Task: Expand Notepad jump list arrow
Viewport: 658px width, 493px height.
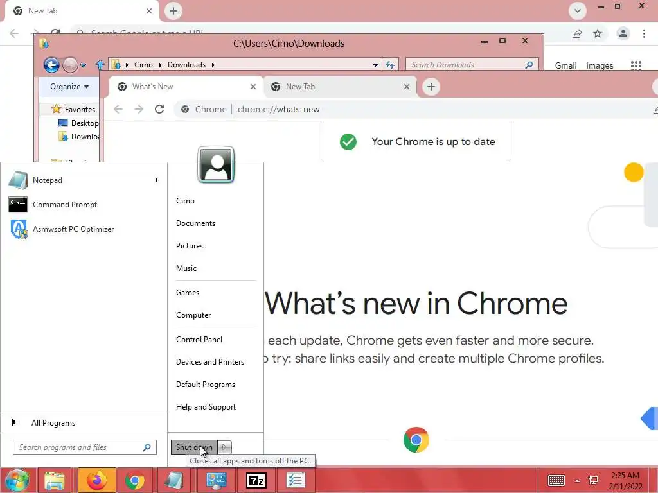Action: [157, 180]
